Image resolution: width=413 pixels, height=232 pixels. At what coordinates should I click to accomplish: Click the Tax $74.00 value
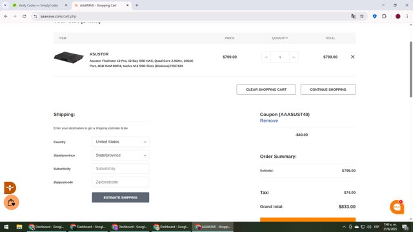click(350, 193)
